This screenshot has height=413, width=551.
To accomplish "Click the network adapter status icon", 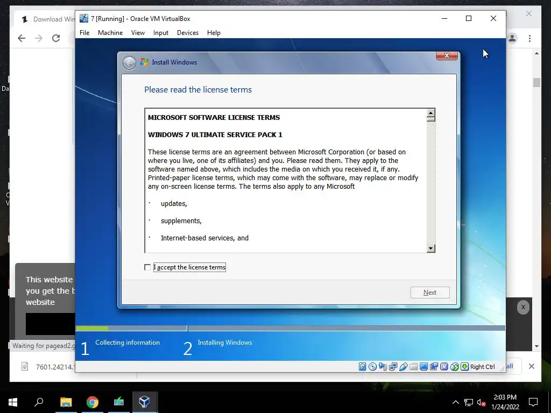I will tap(393, 367).
